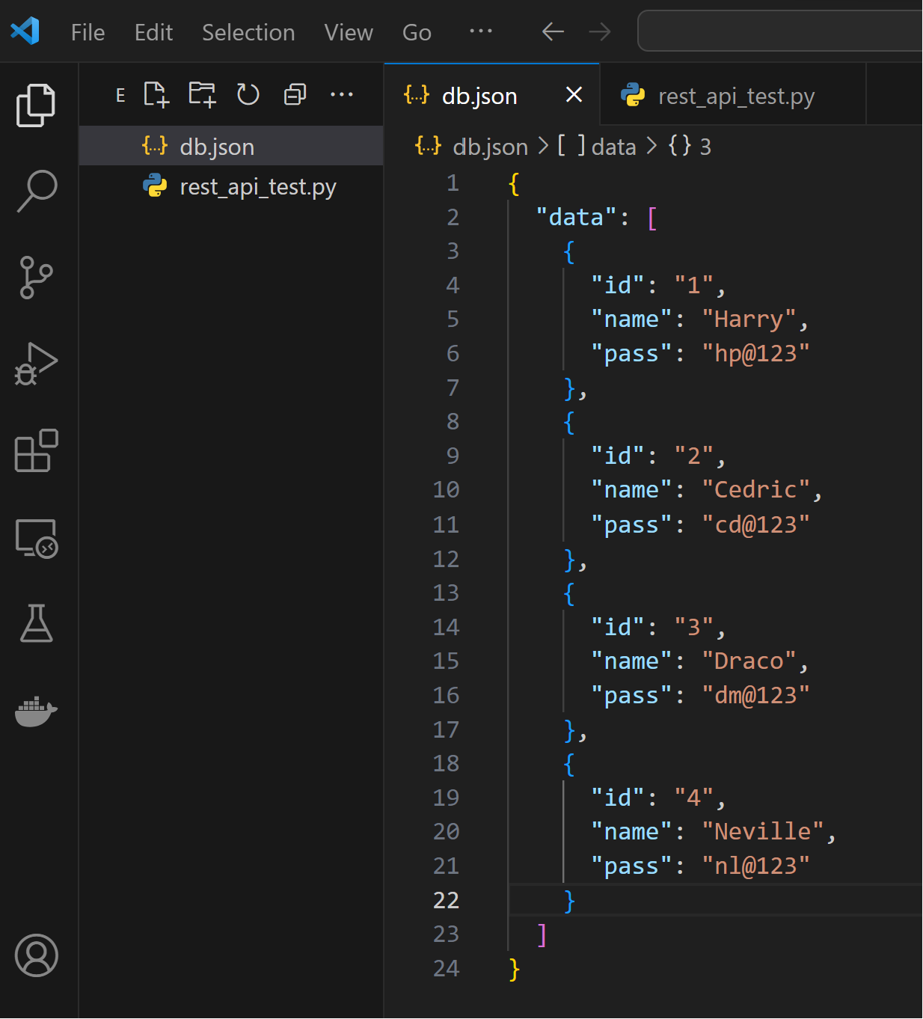
Task: Click the "nl@123" password value
Action: (756, 866)
